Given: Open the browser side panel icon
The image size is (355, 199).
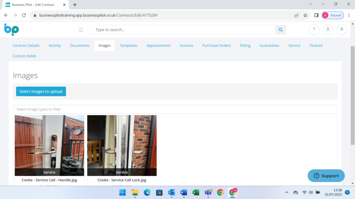Looking at the screenshot, I should tap(316, 15).
